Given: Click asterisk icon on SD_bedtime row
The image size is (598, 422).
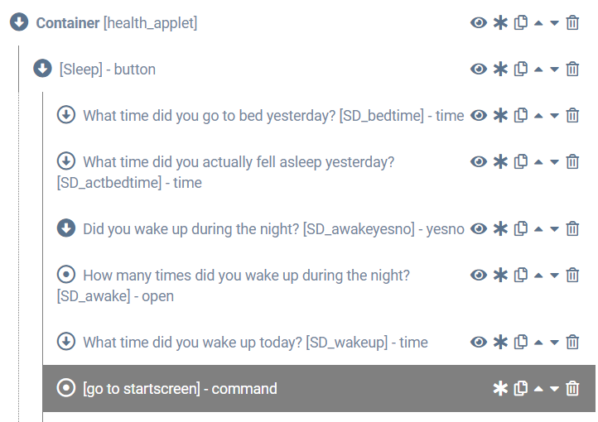Looking at the screenshot, I should point(500,116).
